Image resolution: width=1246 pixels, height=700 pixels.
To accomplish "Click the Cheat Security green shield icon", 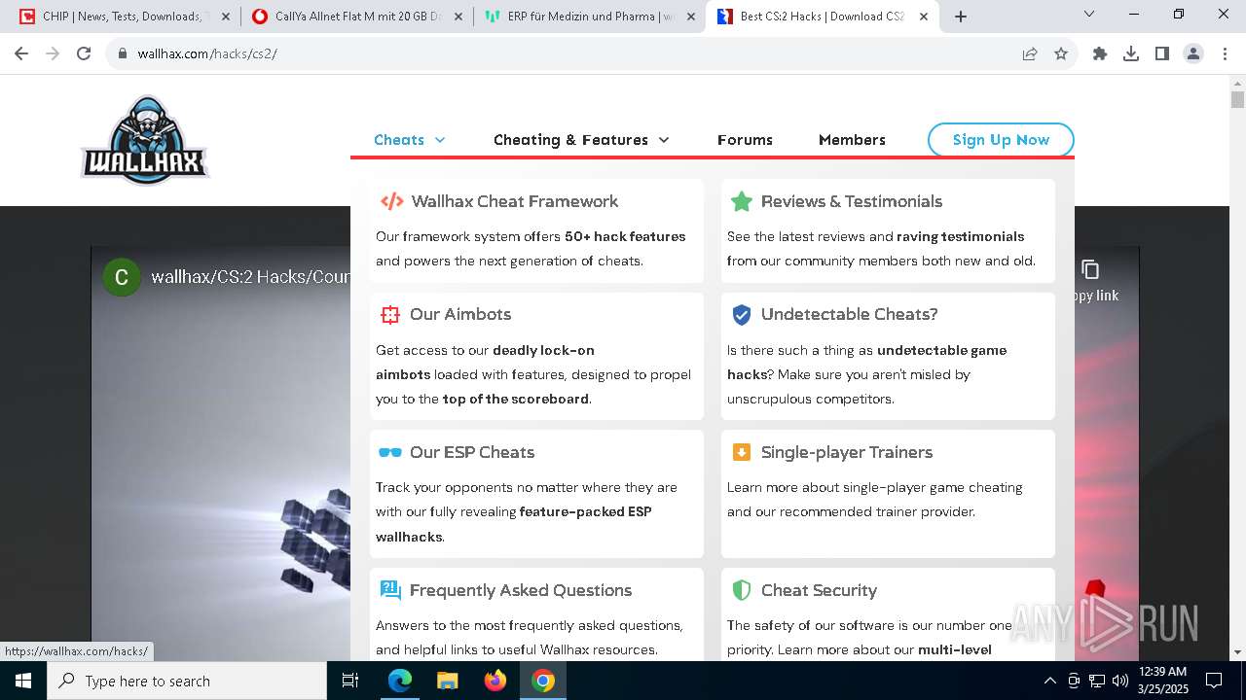I will tap(742, 590).
